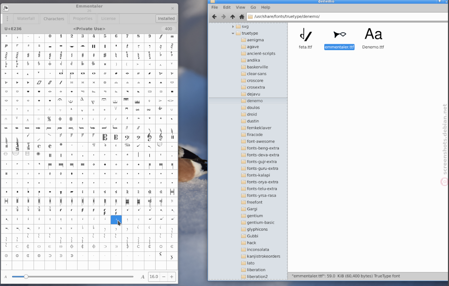Select the dejavu folder in tree

tap(253, 94)
